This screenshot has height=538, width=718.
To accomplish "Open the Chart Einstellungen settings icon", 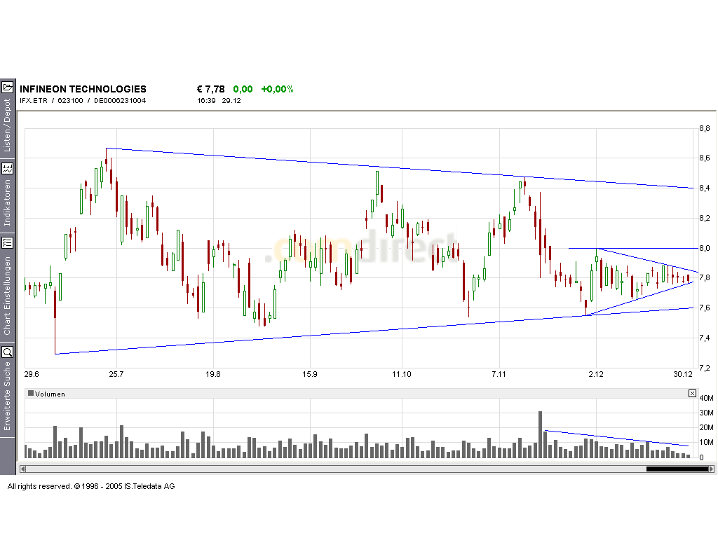I will (8, 242).
